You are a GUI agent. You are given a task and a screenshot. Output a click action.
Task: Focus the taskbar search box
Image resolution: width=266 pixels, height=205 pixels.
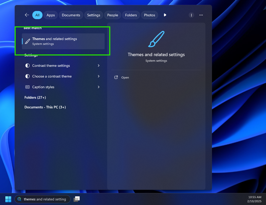point(43,199)
